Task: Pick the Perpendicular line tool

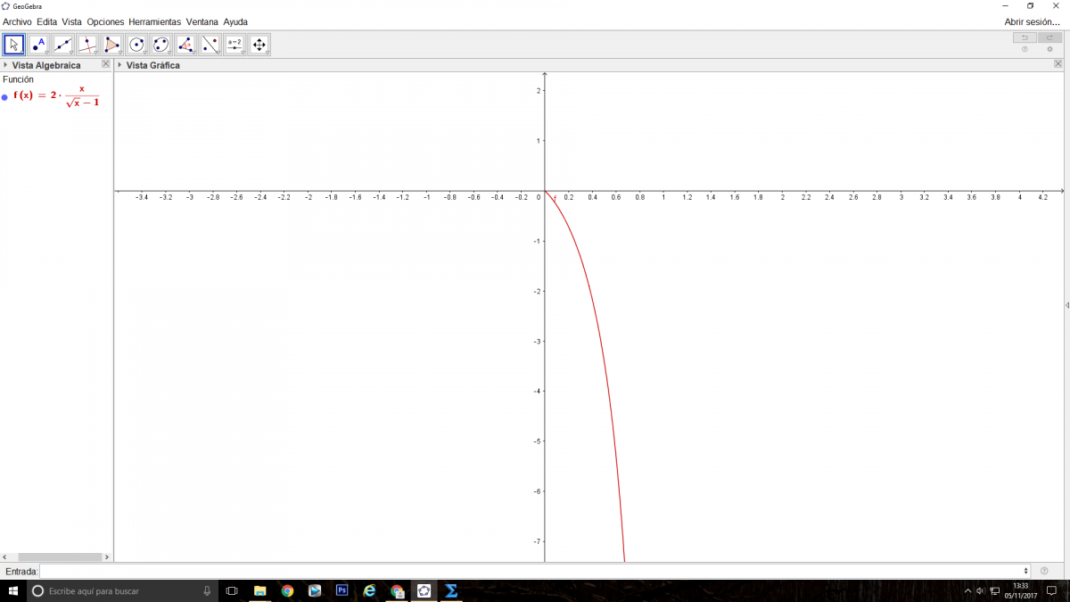Action: [x=87, y=45]
